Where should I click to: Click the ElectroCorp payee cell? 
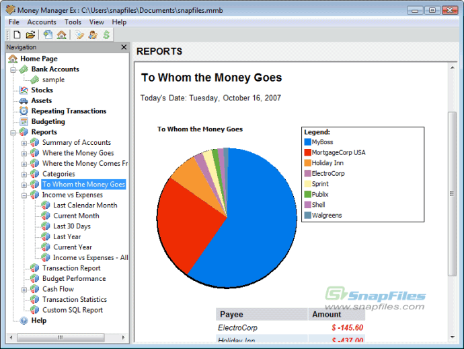(x=262, y=327)
